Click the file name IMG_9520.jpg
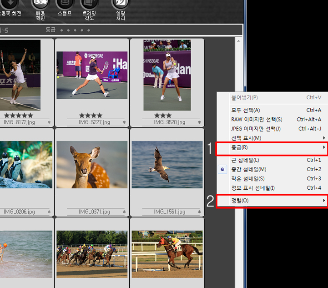 pos(170,122)
